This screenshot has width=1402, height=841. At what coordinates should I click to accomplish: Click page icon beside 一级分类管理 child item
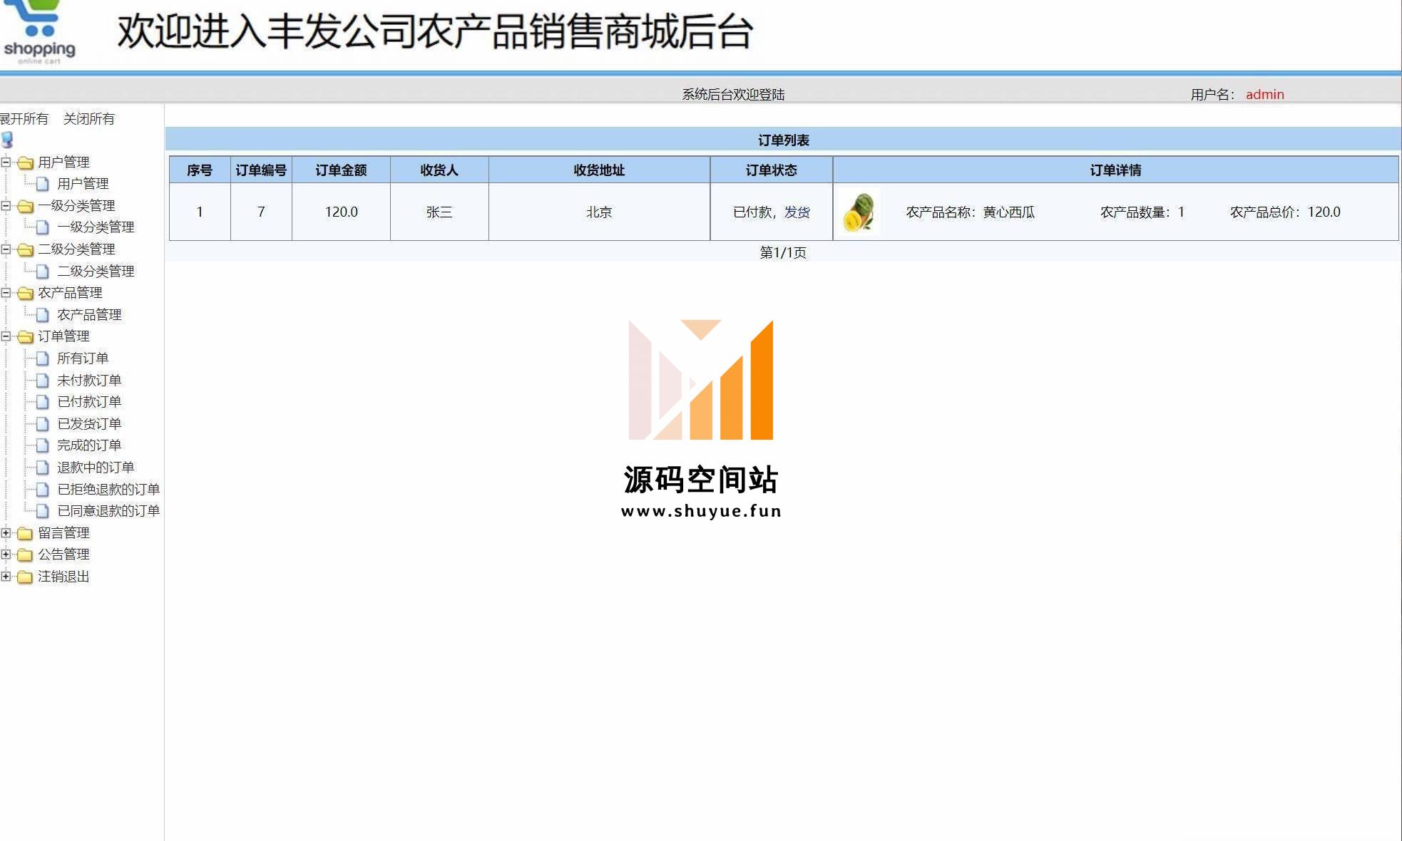(x=43, y=227)
